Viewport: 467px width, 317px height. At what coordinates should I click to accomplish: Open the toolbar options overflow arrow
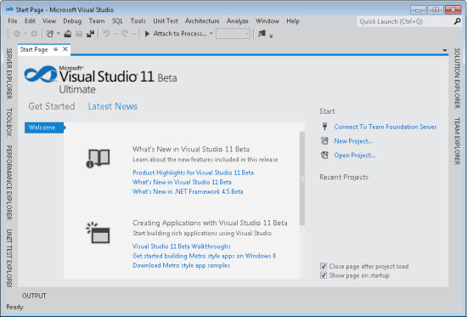pos(271,36)
